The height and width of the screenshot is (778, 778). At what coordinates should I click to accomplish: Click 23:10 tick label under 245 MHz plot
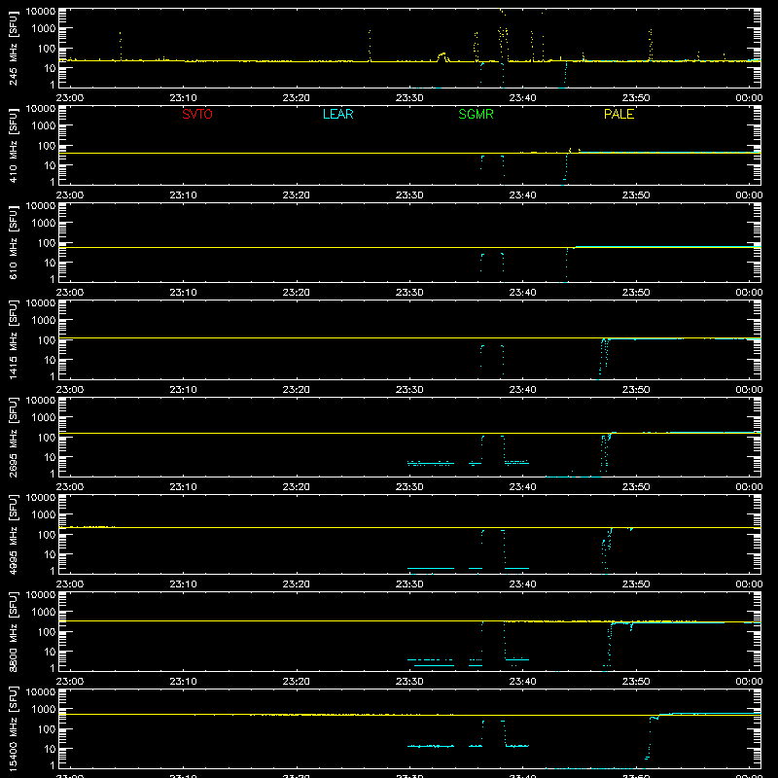183,98
